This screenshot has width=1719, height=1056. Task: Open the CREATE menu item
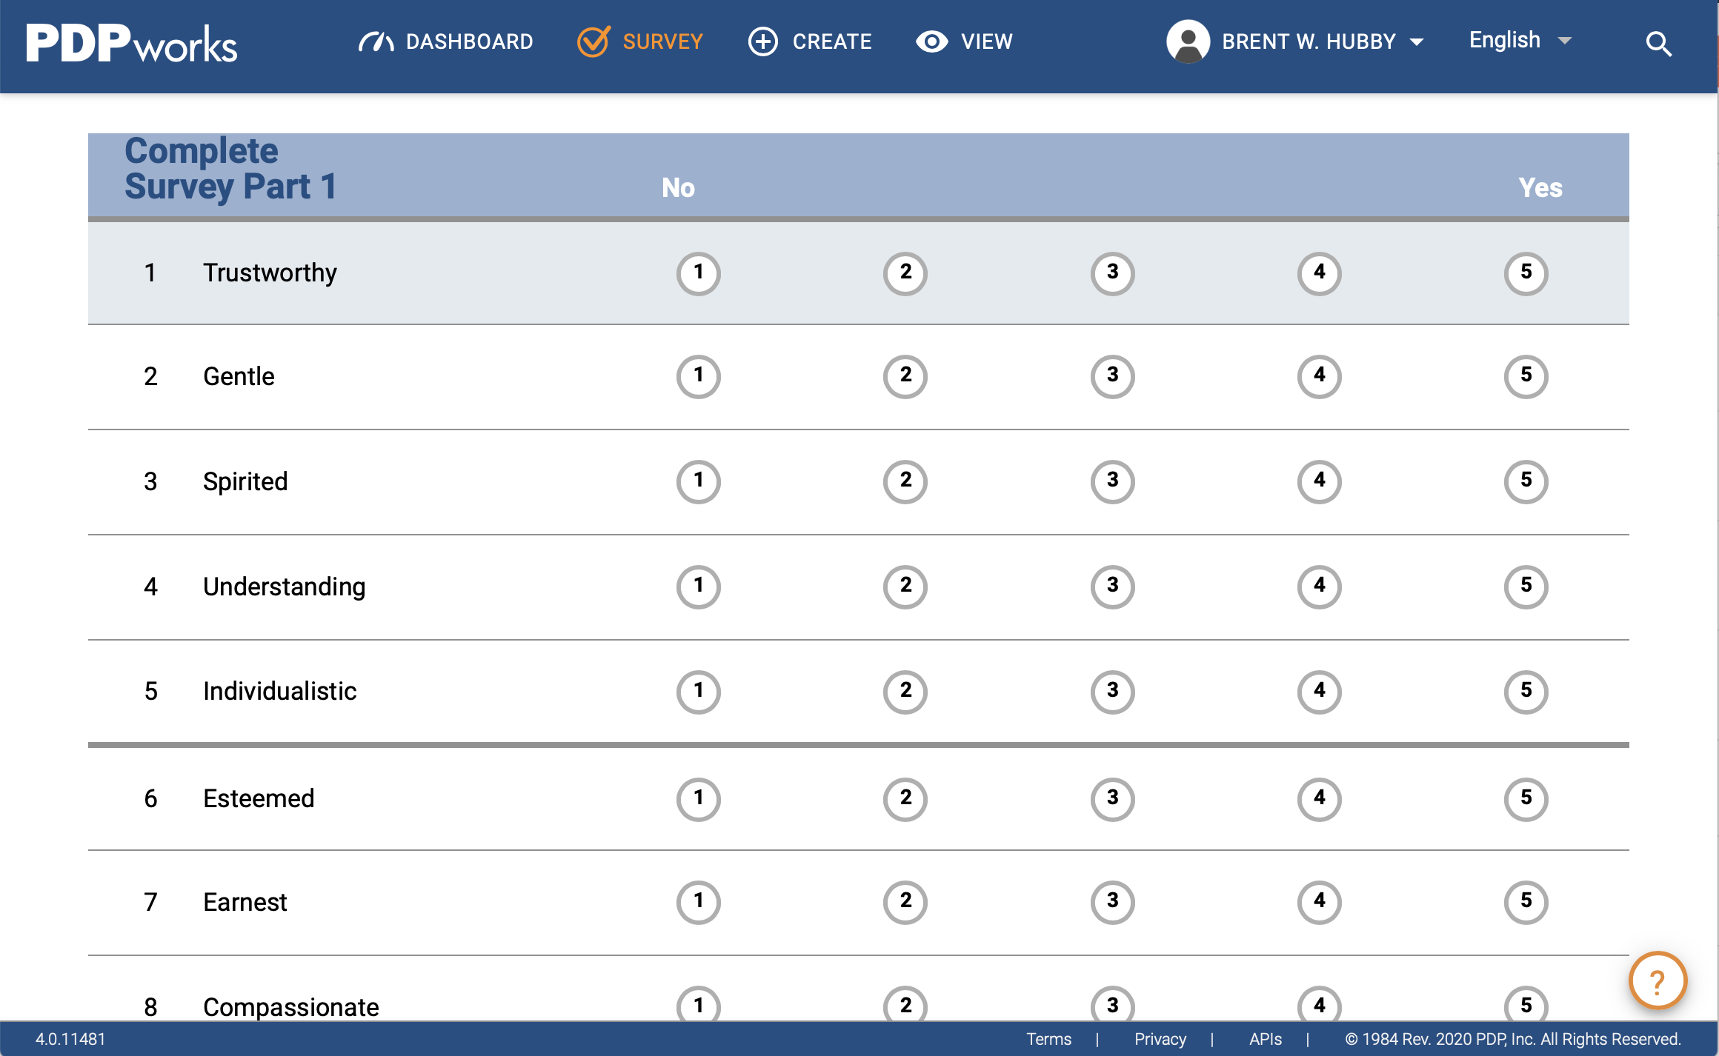[831, 41]
